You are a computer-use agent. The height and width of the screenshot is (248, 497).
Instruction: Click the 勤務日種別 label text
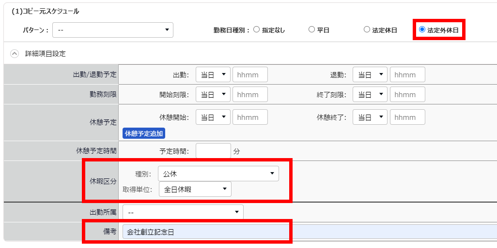tap(232, 30)
